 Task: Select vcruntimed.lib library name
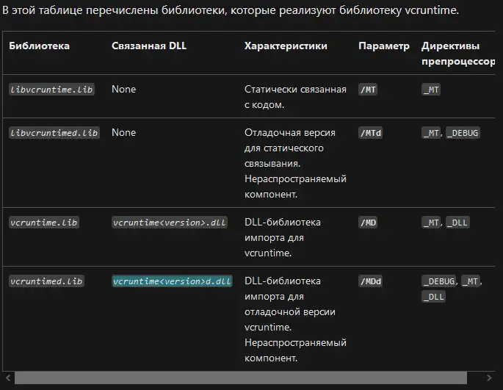pyautogui.click(x=46, y=281)
